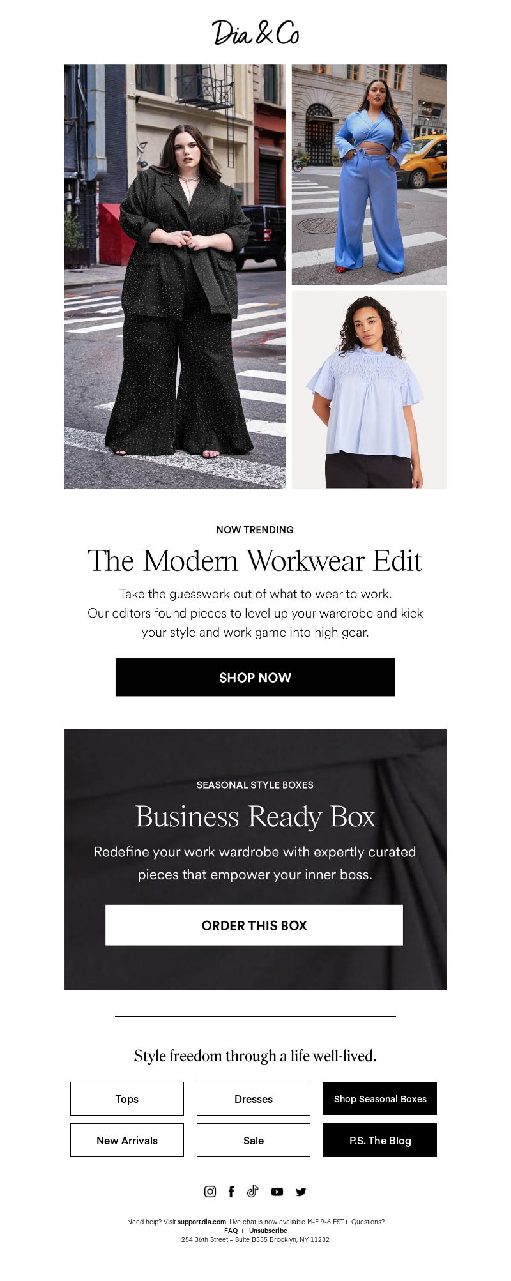Open the Facebook social icon
511x1281 pixels.
point(231,1191)
